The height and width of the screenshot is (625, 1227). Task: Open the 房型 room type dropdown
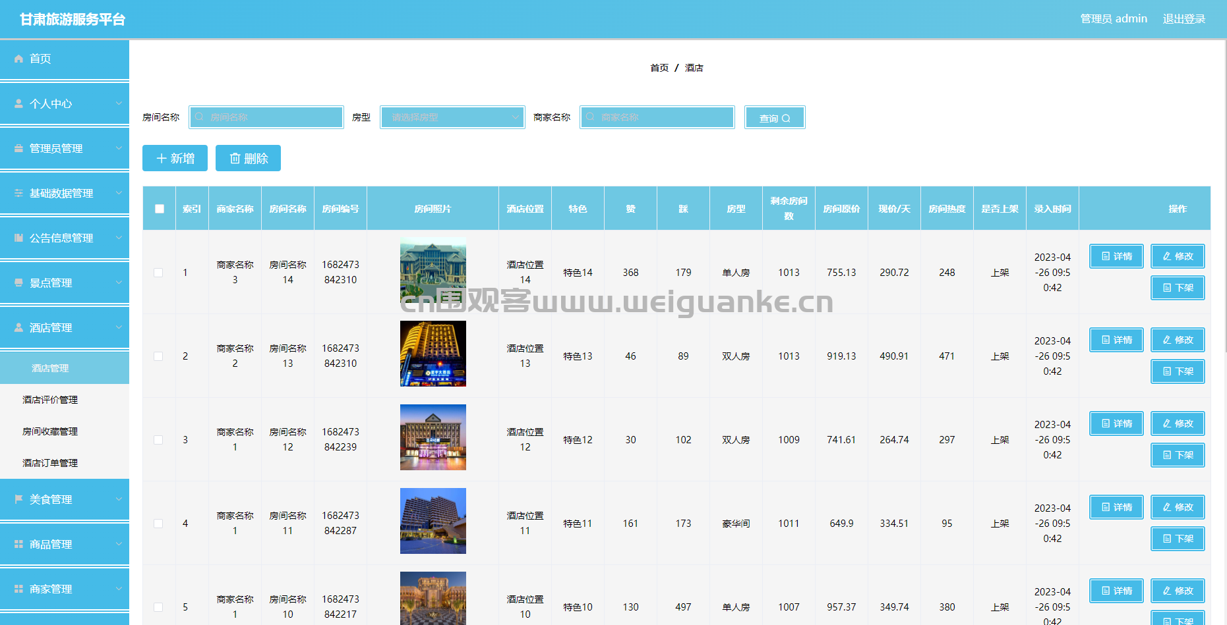pos(452,117)
